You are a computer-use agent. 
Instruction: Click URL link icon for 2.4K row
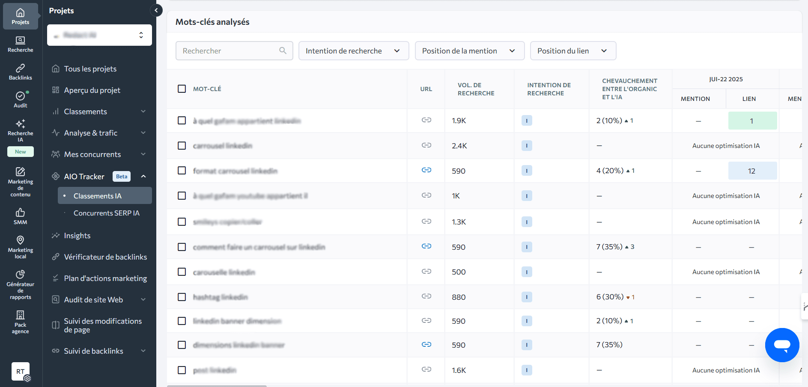pyautogui.click(x=426, y=145)
